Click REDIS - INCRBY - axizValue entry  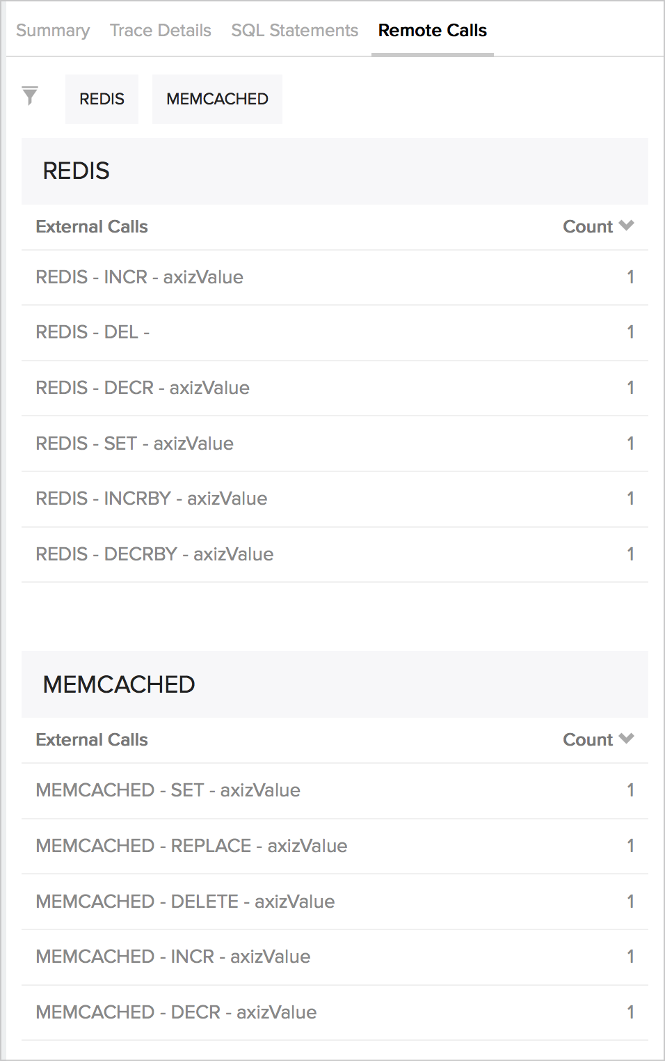pyautogui.click(x=335, y=499)
